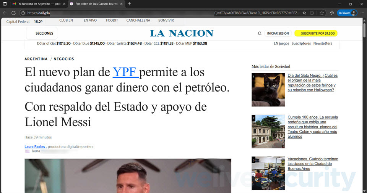The height and width of the screenshot is (193, 367).
Task: View site information lock icon
Action: tap(23, 13)
